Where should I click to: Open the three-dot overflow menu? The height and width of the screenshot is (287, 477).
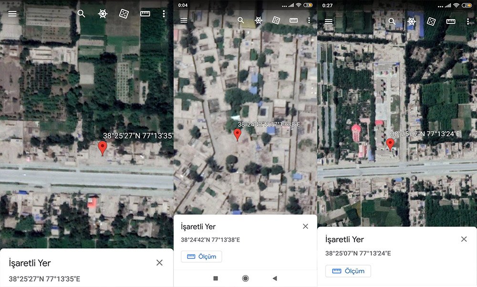[164, 13]
